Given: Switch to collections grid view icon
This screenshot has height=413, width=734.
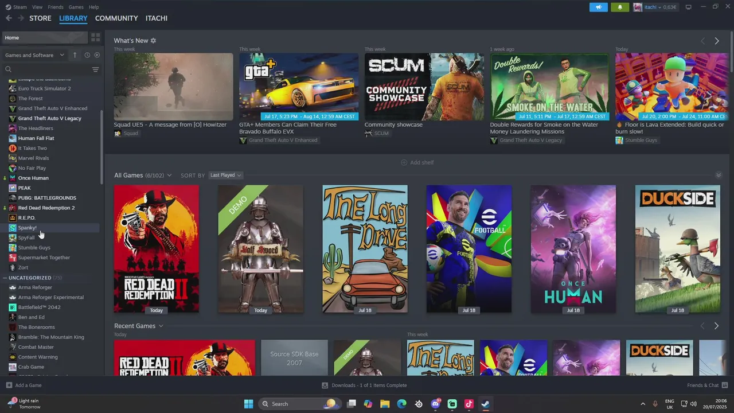Looking at the screenshot, I should click(95, 37).
